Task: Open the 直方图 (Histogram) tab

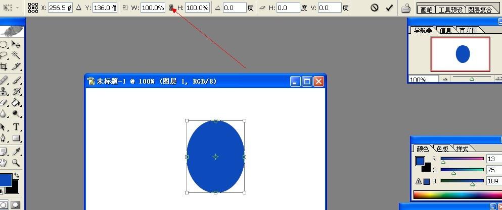Action: 468,30
